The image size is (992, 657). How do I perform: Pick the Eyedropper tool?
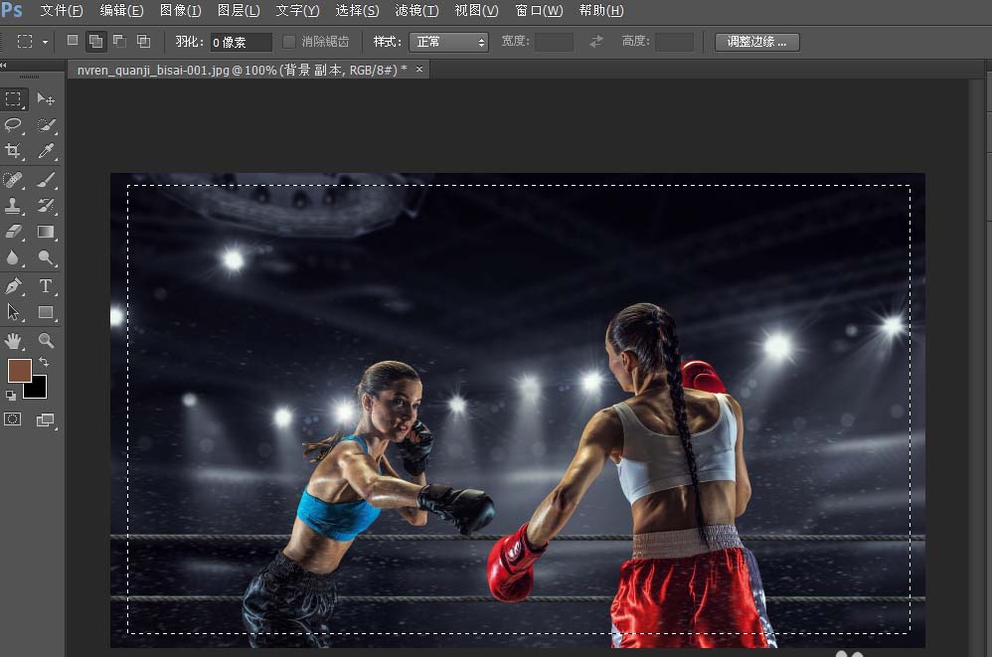[46, 152]
